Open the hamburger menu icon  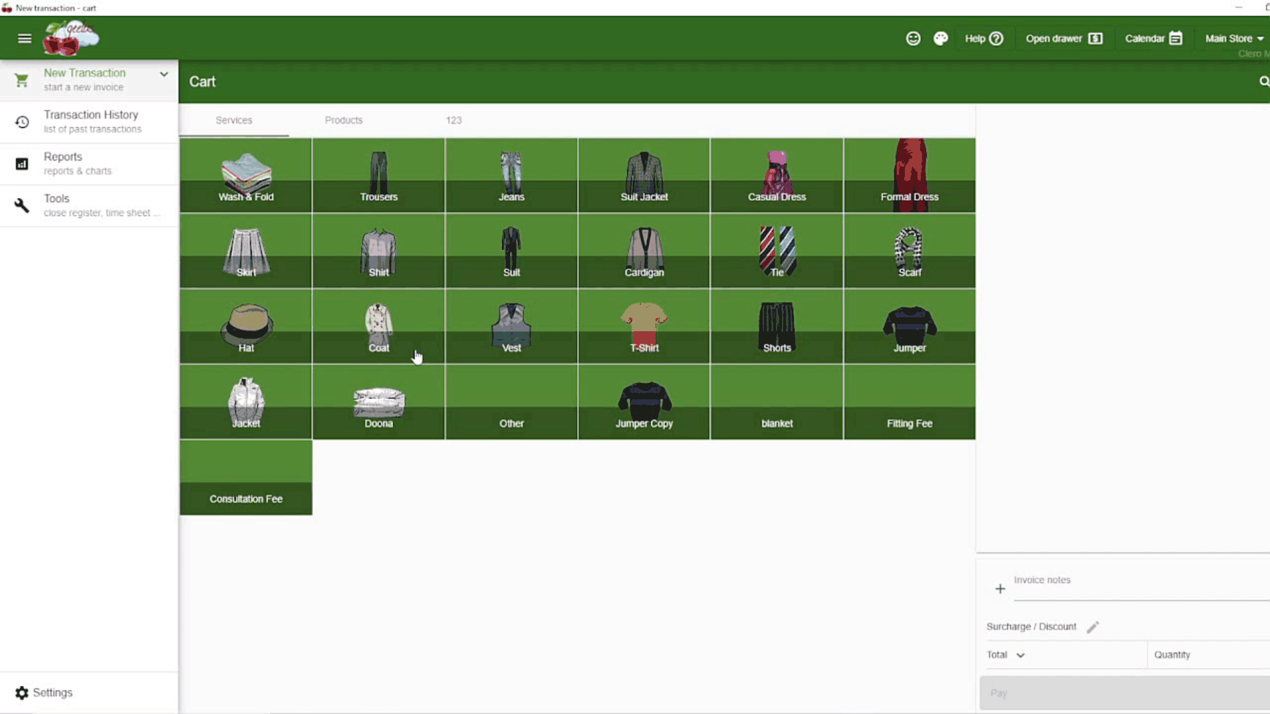[24, 38]
